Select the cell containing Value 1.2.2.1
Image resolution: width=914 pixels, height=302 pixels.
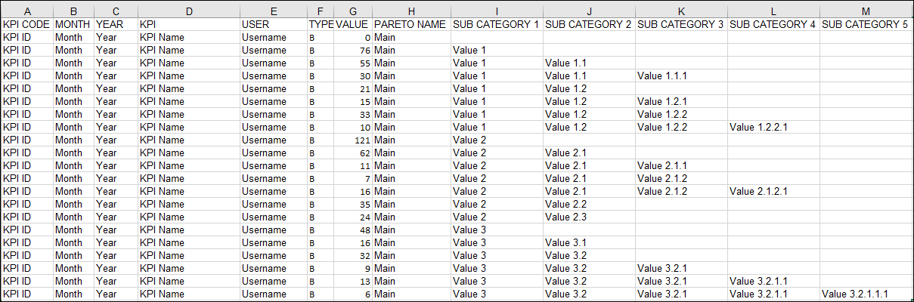coord(773,127)
